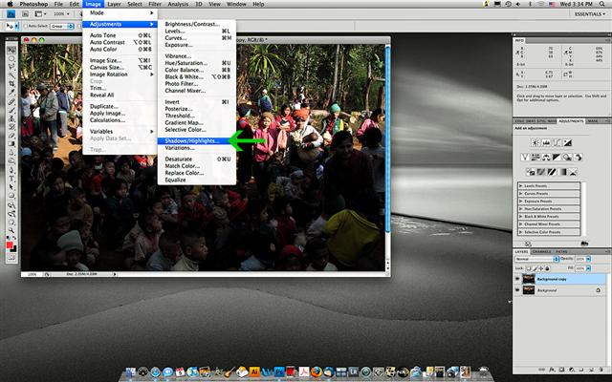
Task: Choose Shadows/Highlights from the Adjustments submenu
Action: pos(191,140)
